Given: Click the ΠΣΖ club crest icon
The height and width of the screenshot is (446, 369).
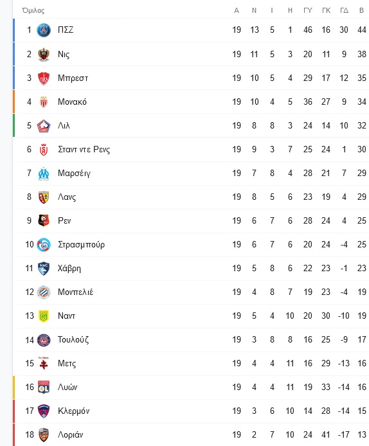Looking at the screenshot, I should [x=44, y=30].
